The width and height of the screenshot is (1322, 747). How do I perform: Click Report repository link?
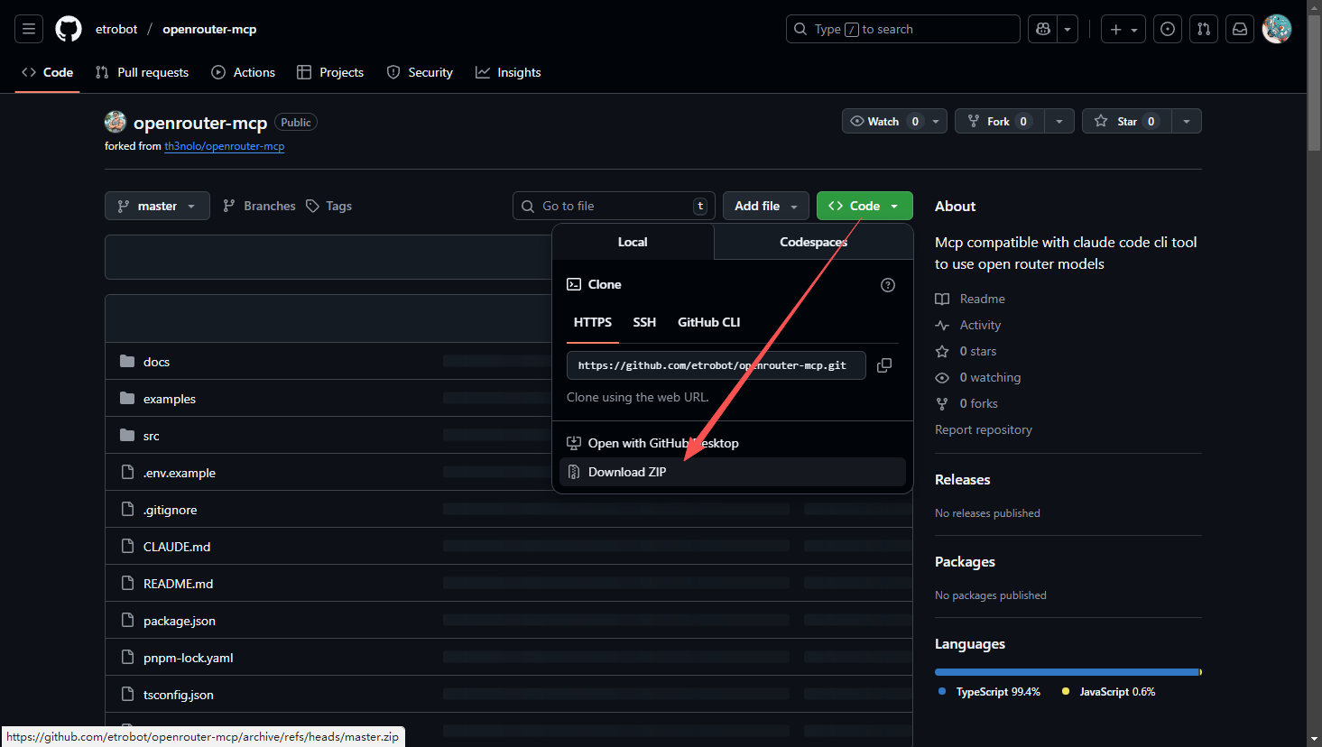[984, 429]
